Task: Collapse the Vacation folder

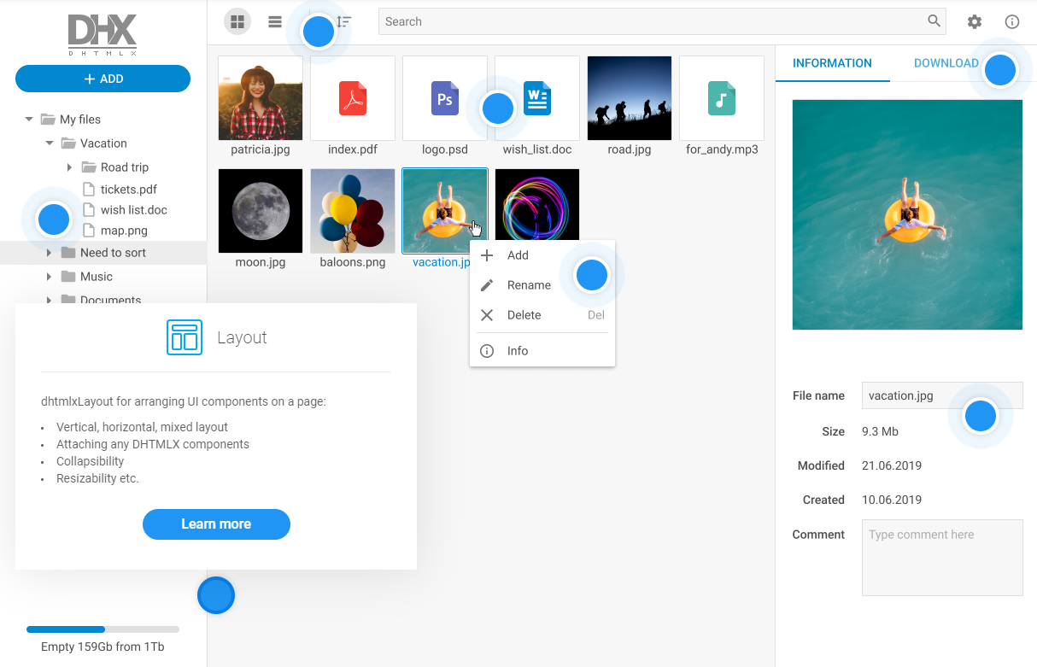Action: (50, 143)
